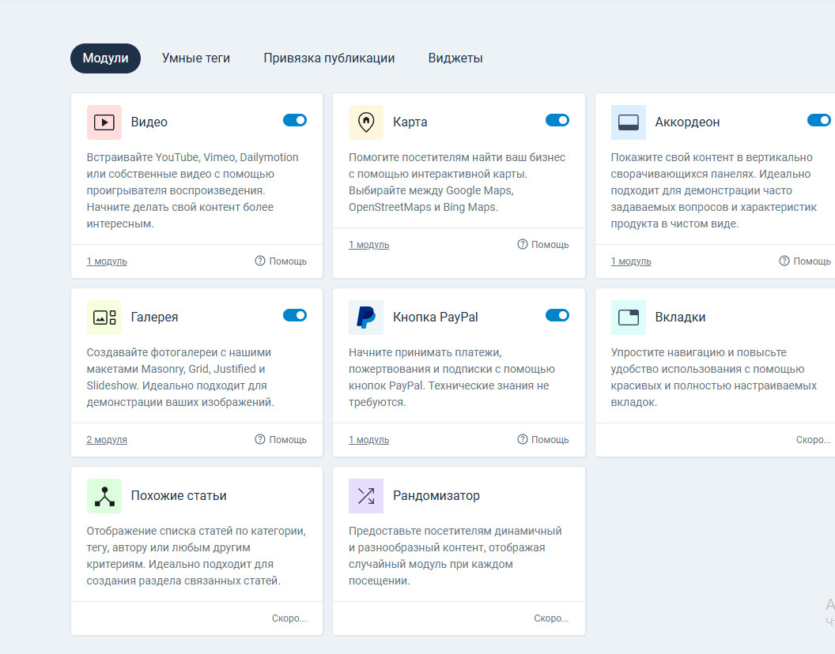835x654 pixels.
Task: Click Помощь link in the Видео card
Action: (281, 261)
